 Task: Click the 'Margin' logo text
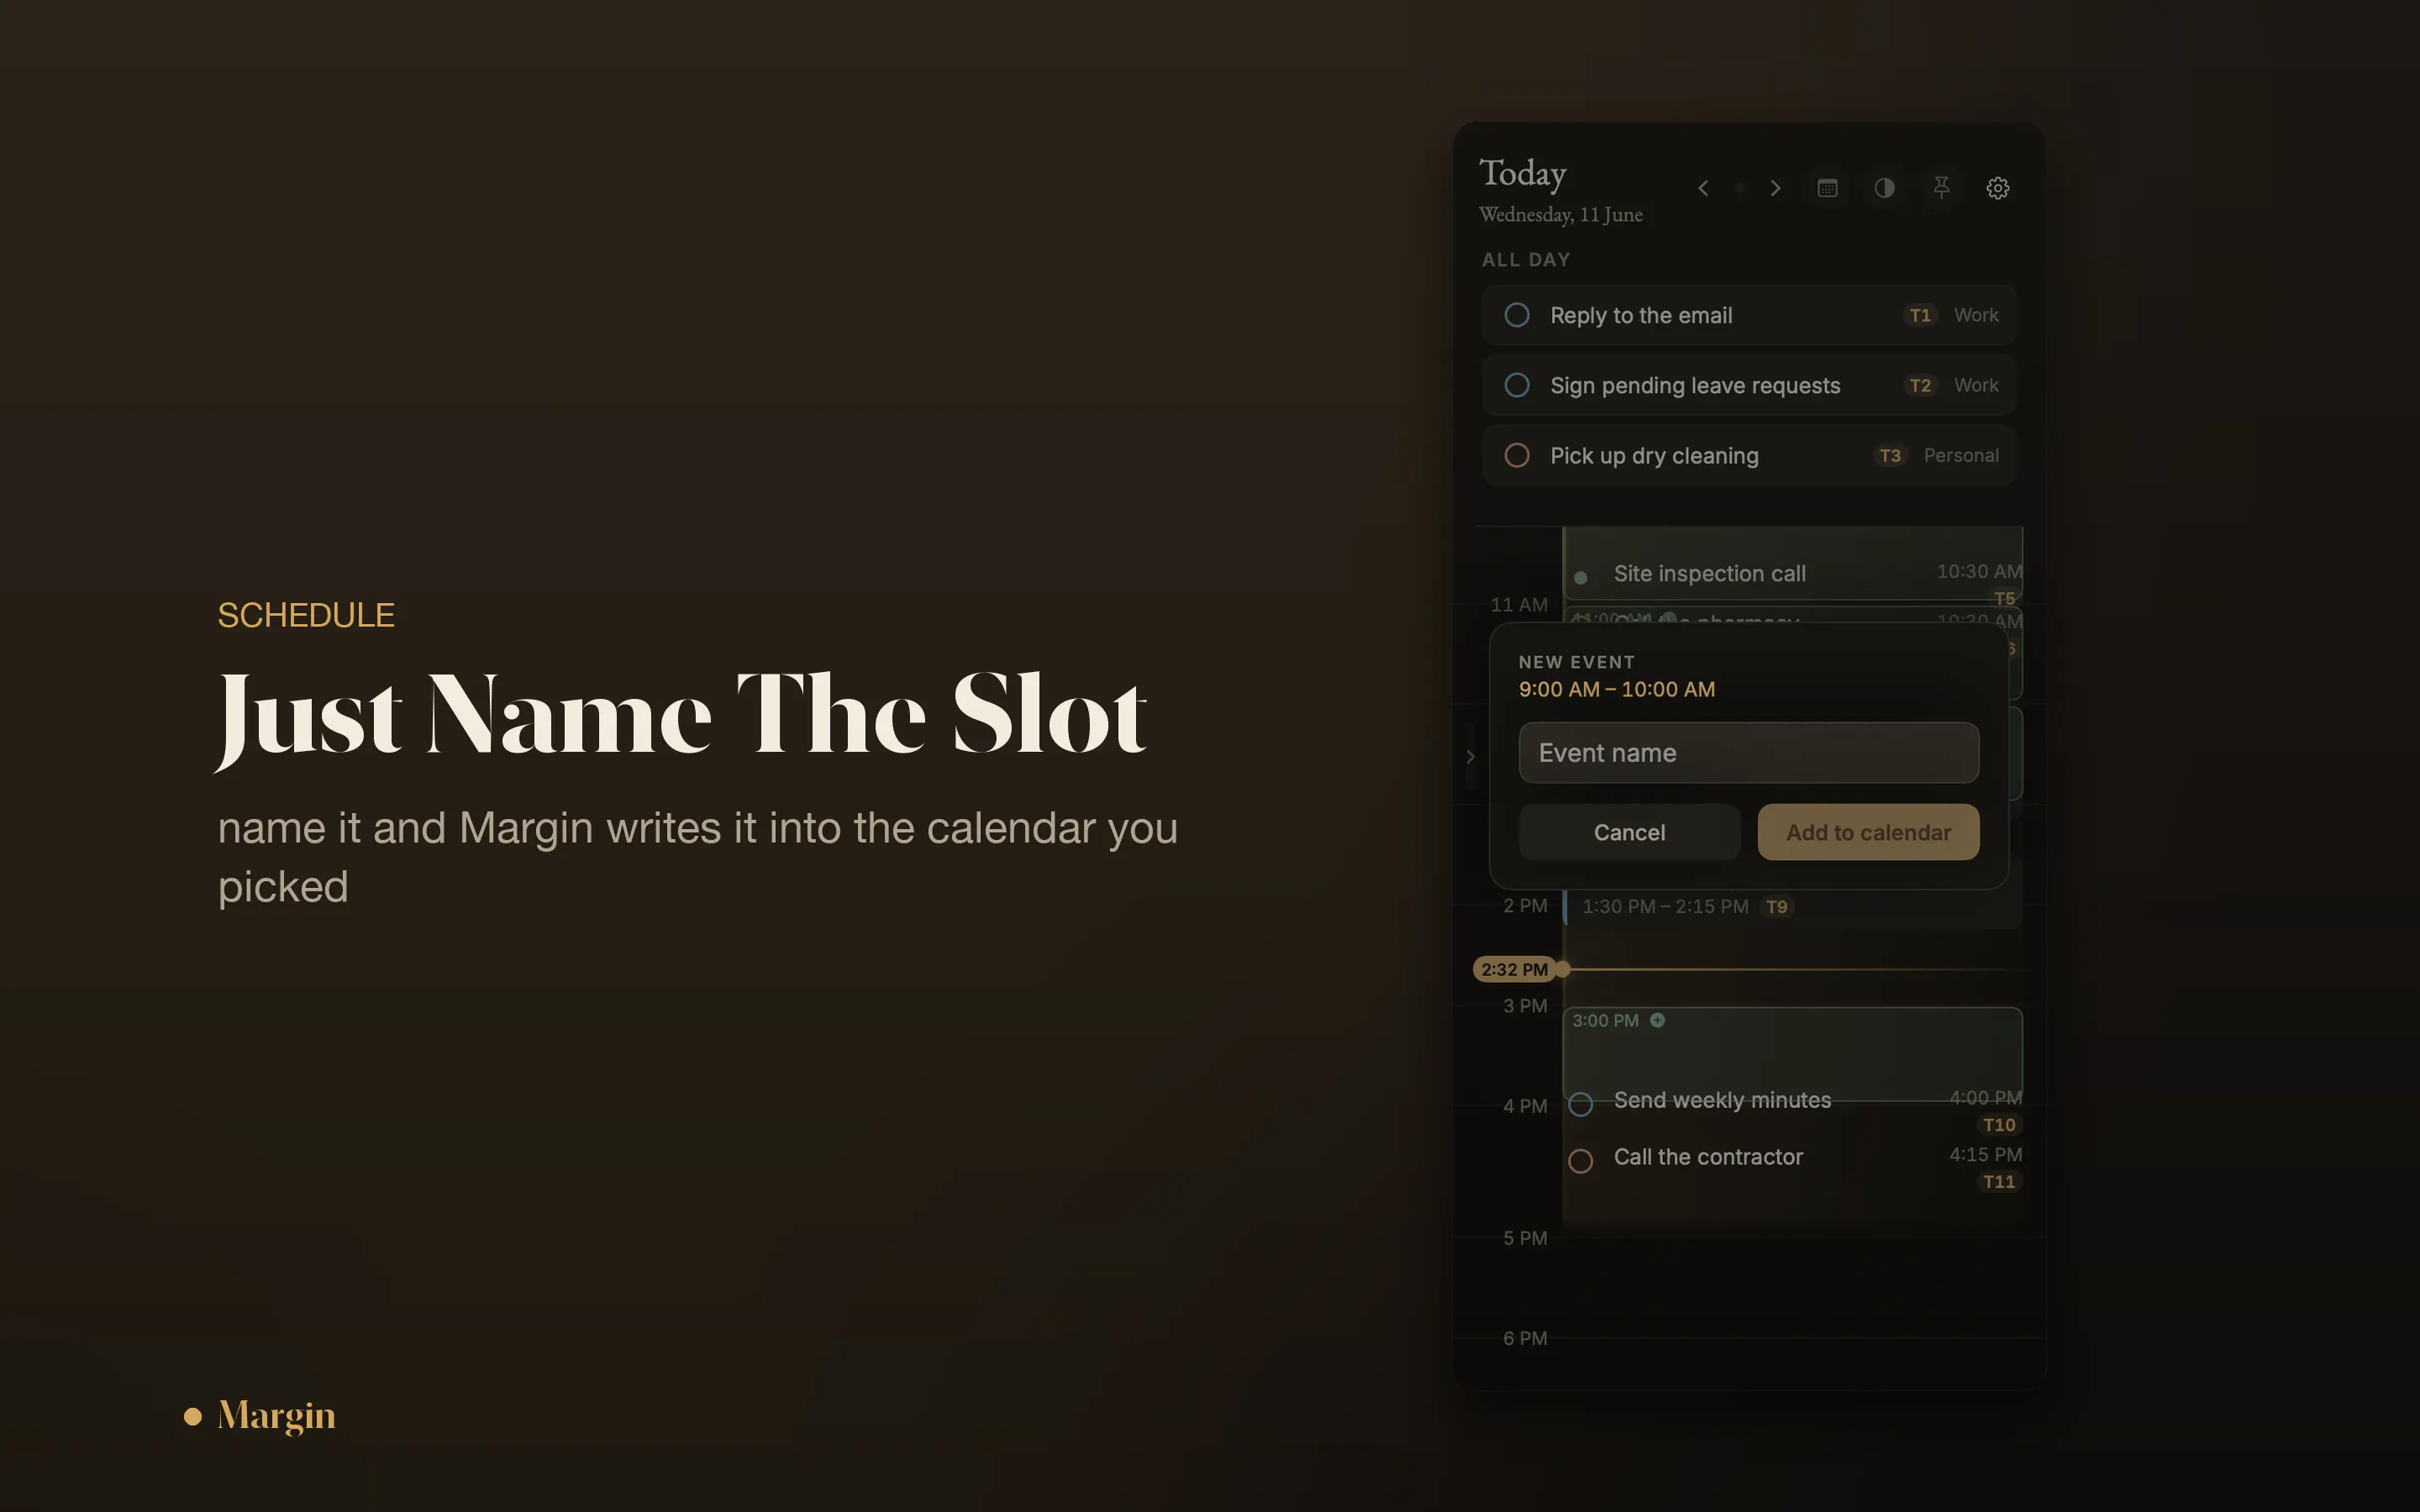pos(276,1416)
